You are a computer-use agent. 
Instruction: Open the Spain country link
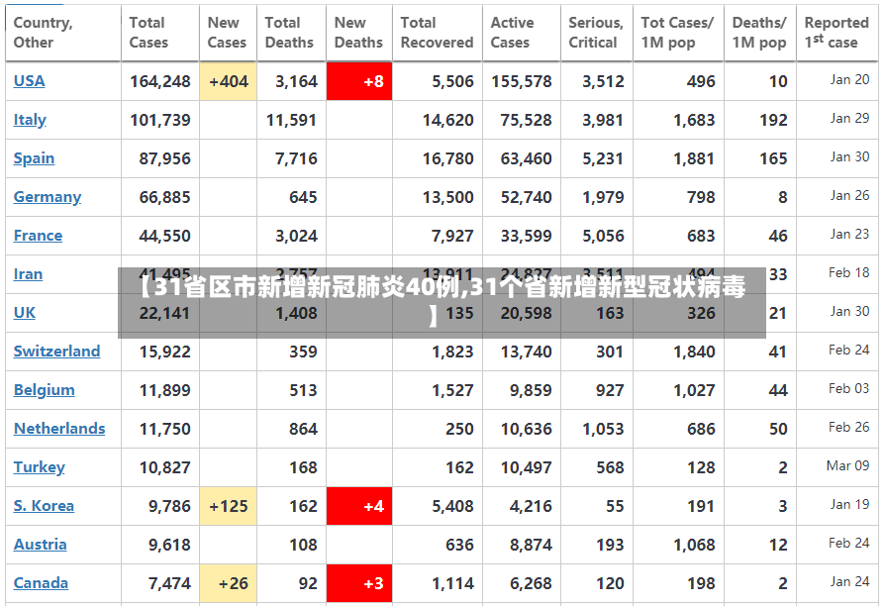point(34,158)
